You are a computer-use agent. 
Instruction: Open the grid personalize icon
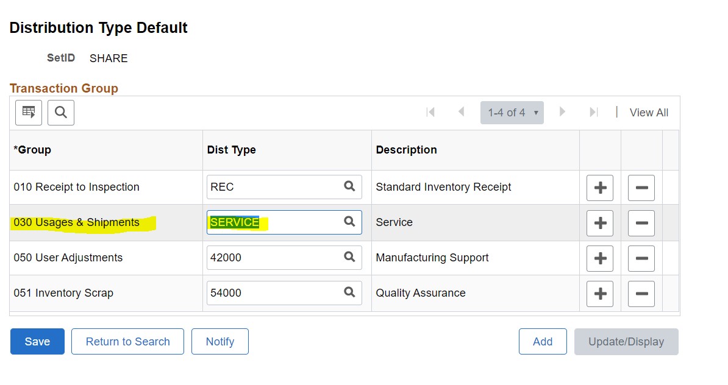pyautogui.click(x=29, y=112)
